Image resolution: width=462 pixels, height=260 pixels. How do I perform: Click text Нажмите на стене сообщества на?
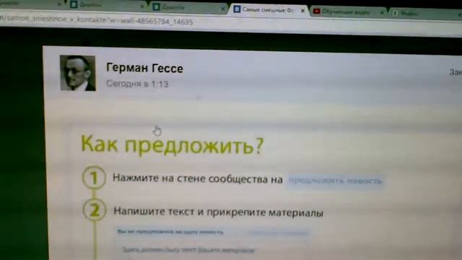click(198, 178)
